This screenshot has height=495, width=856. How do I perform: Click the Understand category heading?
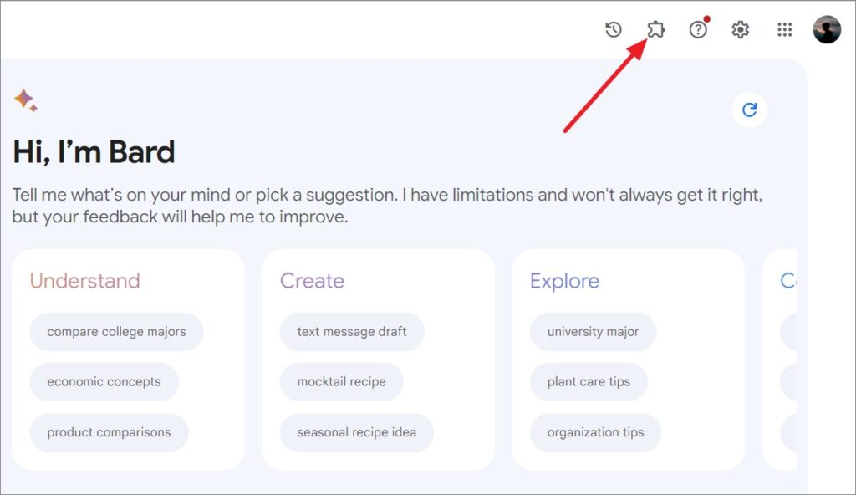coord(85,281)
